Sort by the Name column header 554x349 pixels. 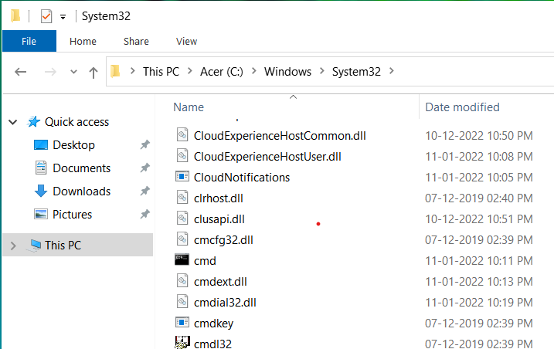click(x=189, y=107)
